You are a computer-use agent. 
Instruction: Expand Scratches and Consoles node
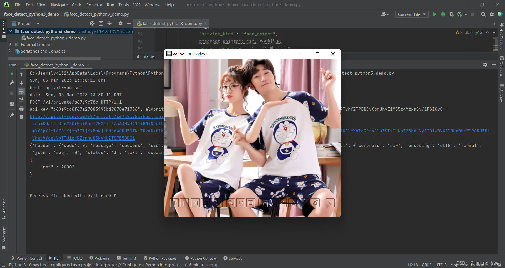[11, 51]
